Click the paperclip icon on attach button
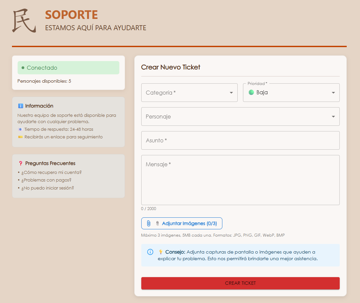This screenshot has width=360, height=303. click(149, 223)
